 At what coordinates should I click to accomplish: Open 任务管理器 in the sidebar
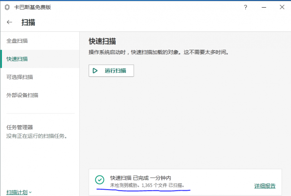[20, 127]
